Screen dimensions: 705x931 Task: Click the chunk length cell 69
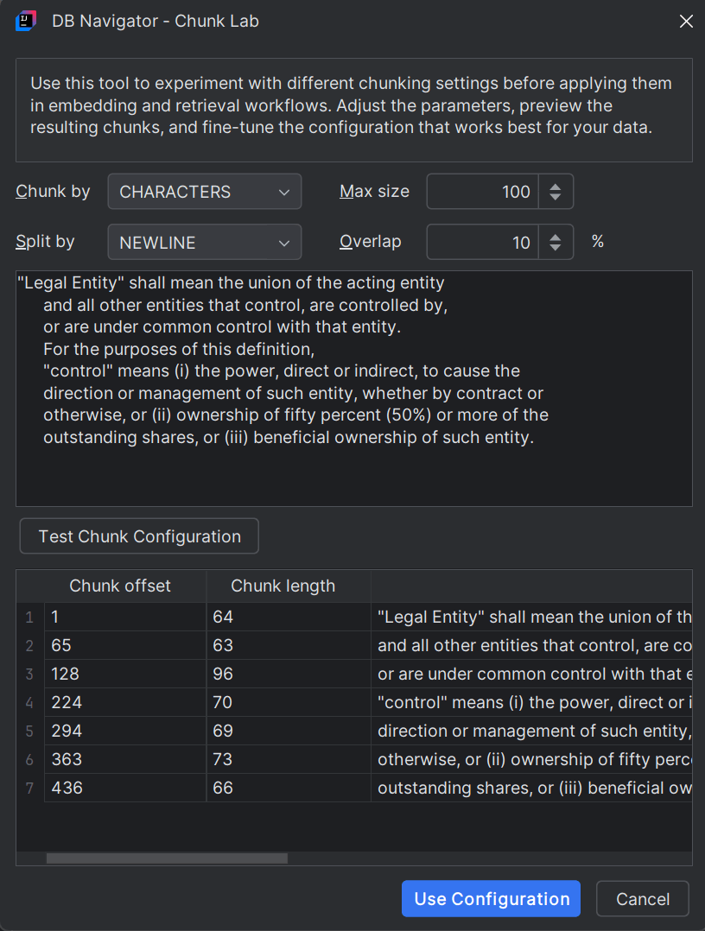pyautogui.click(x=289, y=731)
